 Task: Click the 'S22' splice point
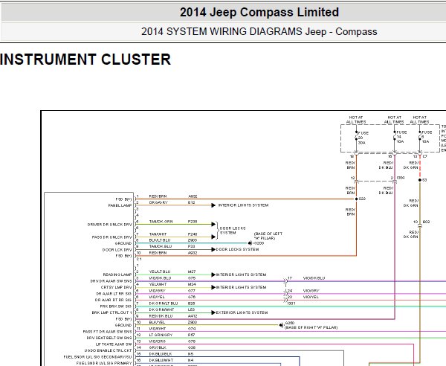tap(356, 199)
